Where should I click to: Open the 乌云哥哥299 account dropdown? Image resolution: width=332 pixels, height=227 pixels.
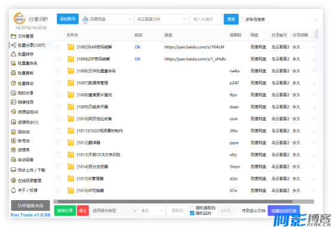tap(161, 19)
